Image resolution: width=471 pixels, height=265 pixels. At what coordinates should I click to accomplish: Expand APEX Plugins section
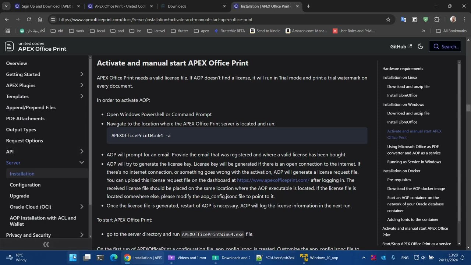pyautogui.click(x=82, y=85)
